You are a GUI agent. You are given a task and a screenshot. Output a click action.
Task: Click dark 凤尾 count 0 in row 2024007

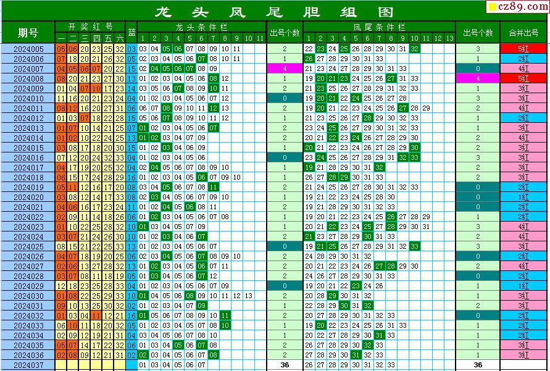tap(478, 69)
